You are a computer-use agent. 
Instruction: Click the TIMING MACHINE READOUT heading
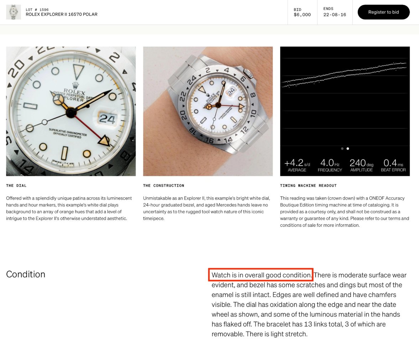[x=308, y=186]
